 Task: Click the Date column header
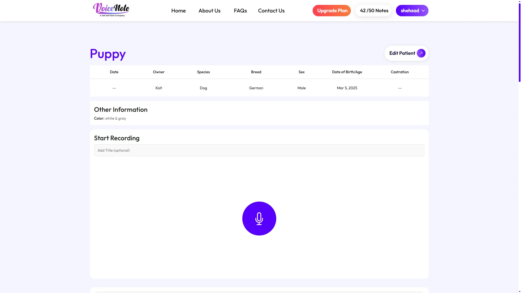pos(114,72)
